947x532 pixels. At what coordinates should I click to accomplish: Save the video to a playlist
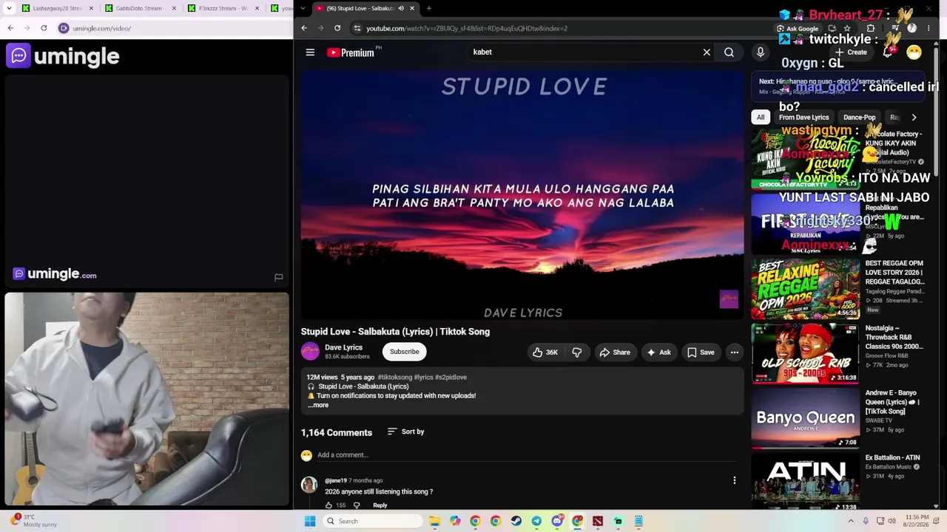point(701,352)
